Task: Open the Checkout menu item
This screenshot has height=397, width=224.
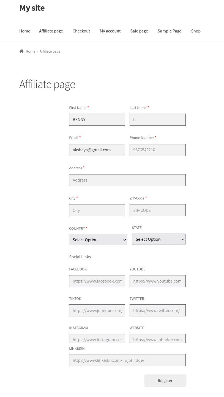Action: (x=81, y=31)
